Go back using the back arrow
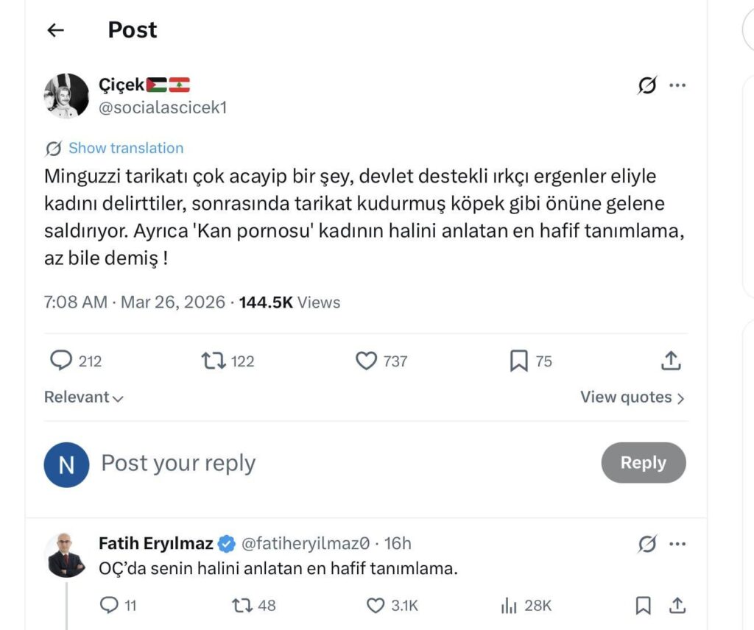Viewport: 754px width, 630px height. click(x=55, y=29)
